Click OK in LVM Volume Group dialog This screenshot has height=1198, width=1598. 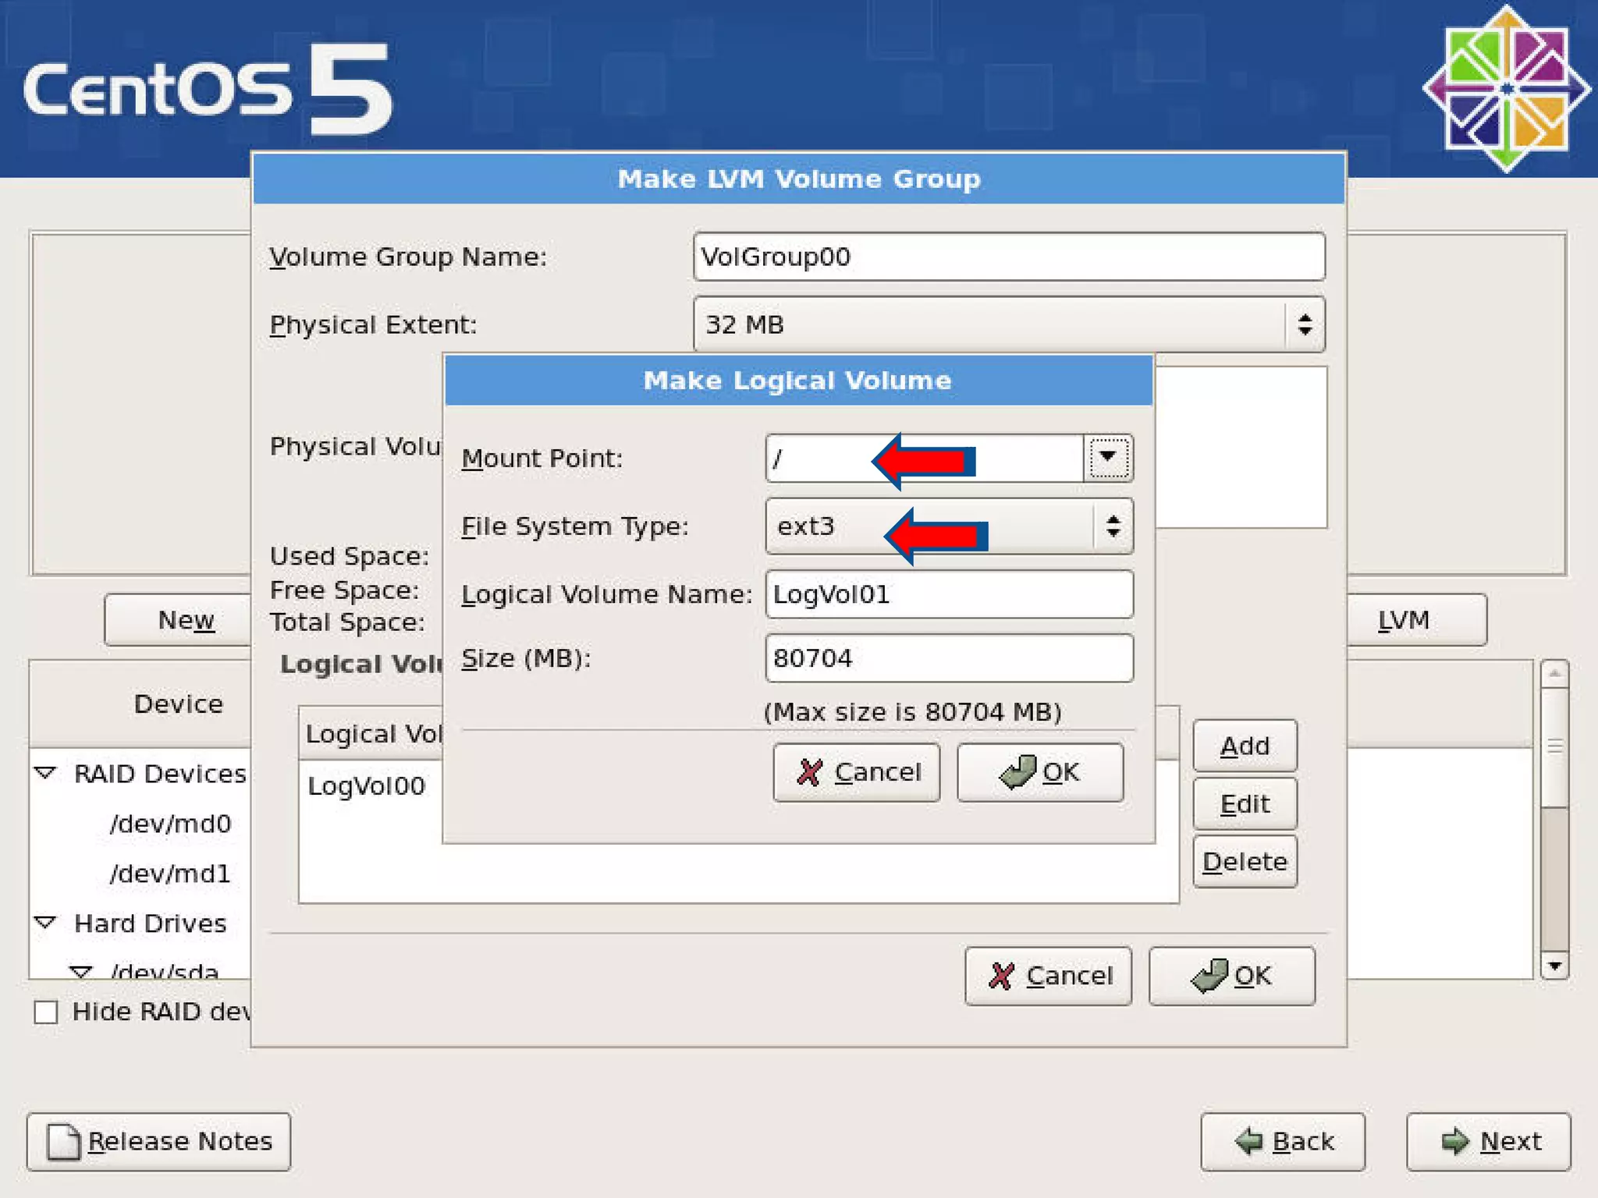coord(1231,976)
